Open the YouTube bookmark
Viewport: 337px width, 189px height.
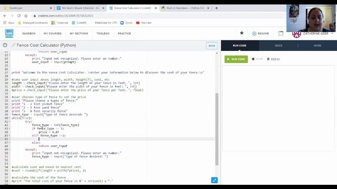144,23
